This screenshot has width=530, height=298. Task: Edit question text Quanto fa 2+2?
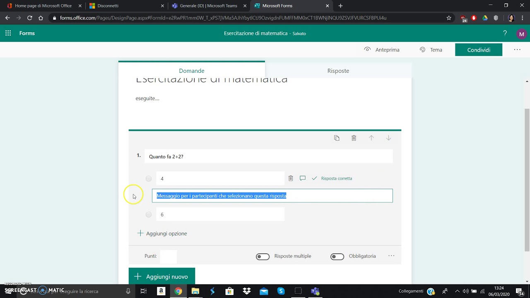[268, 156]
